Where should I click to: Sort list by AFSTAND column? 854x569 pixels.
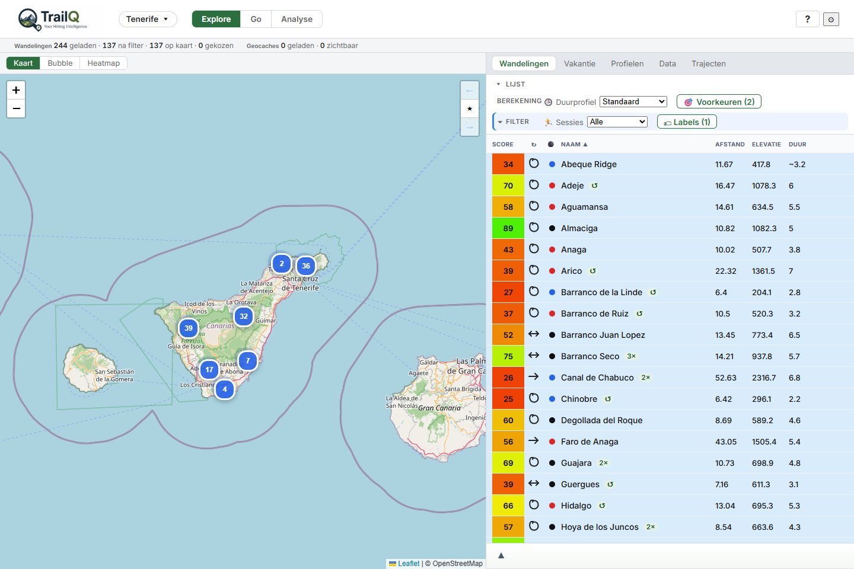pyautogui.click(x=730, y=144)
